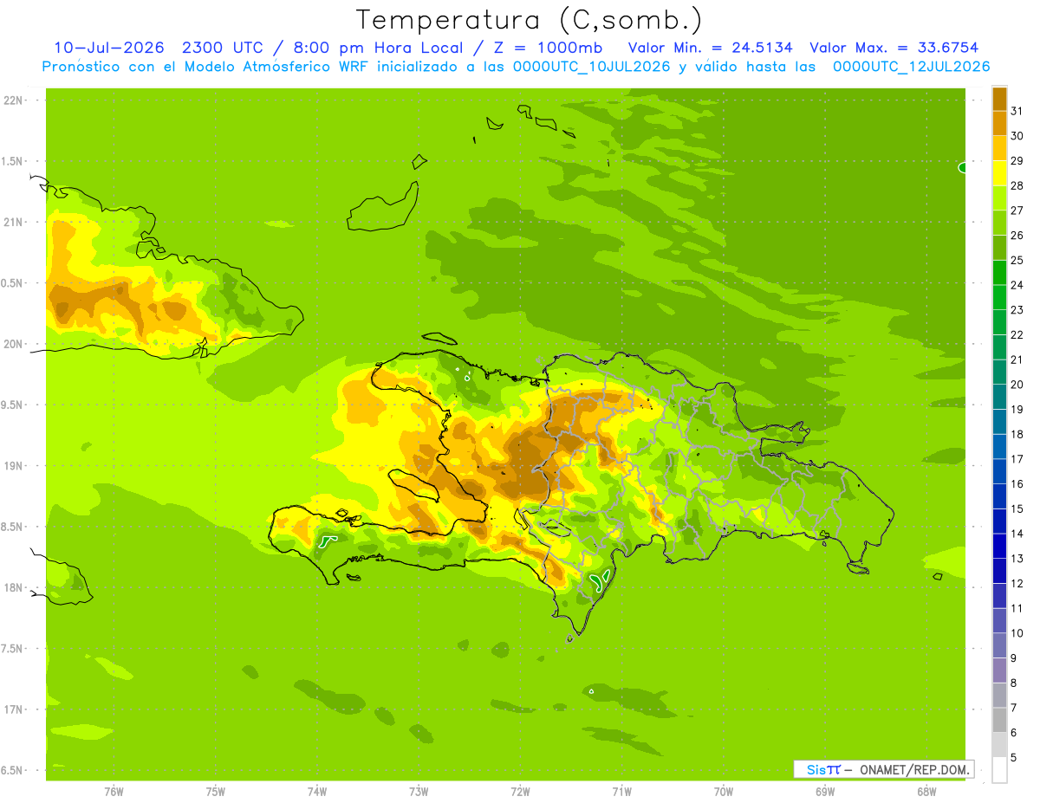Click the purple colorbar swatch between 9 and 10
Viewport: 1040px width, 803px height.
tap(999, 645)
